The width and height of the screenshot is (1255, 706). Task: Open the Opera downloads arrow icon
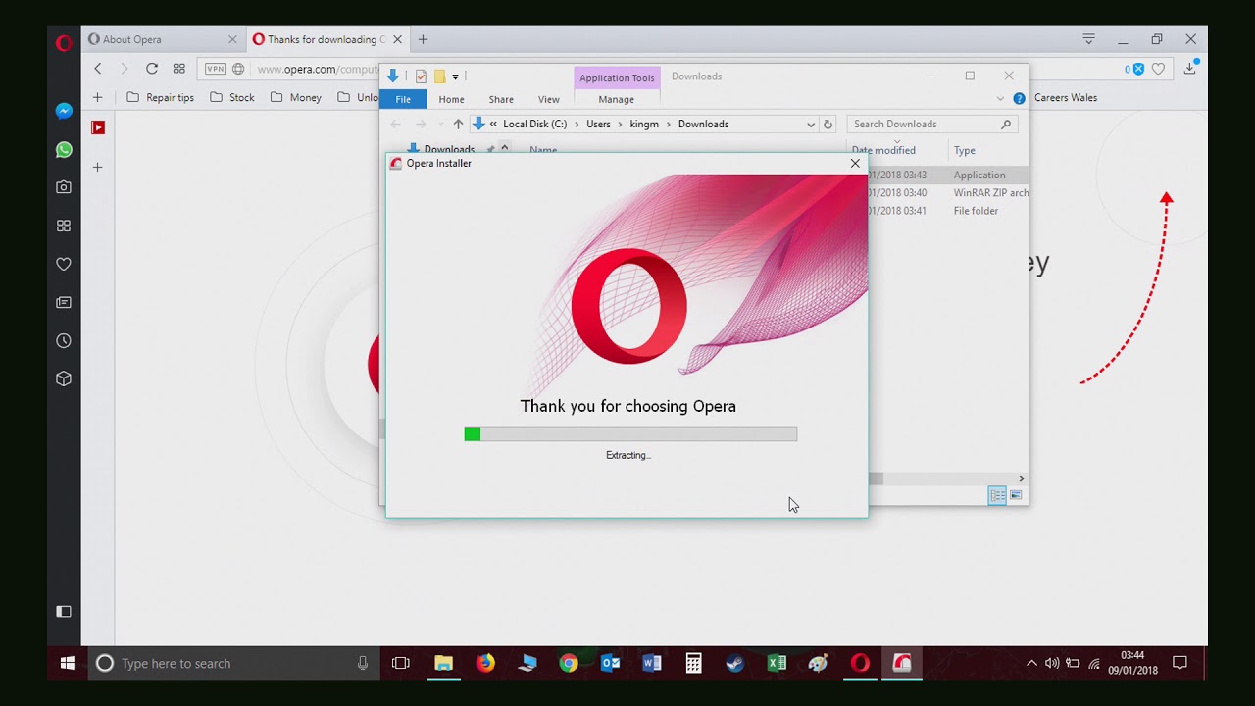coord(1190,68)
